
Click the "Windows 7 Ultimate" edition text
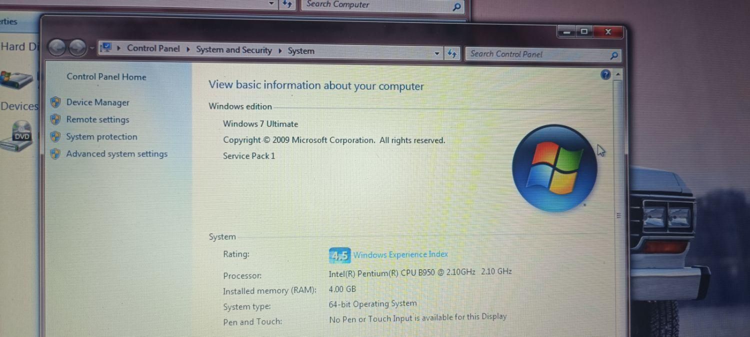pos(260,124)
